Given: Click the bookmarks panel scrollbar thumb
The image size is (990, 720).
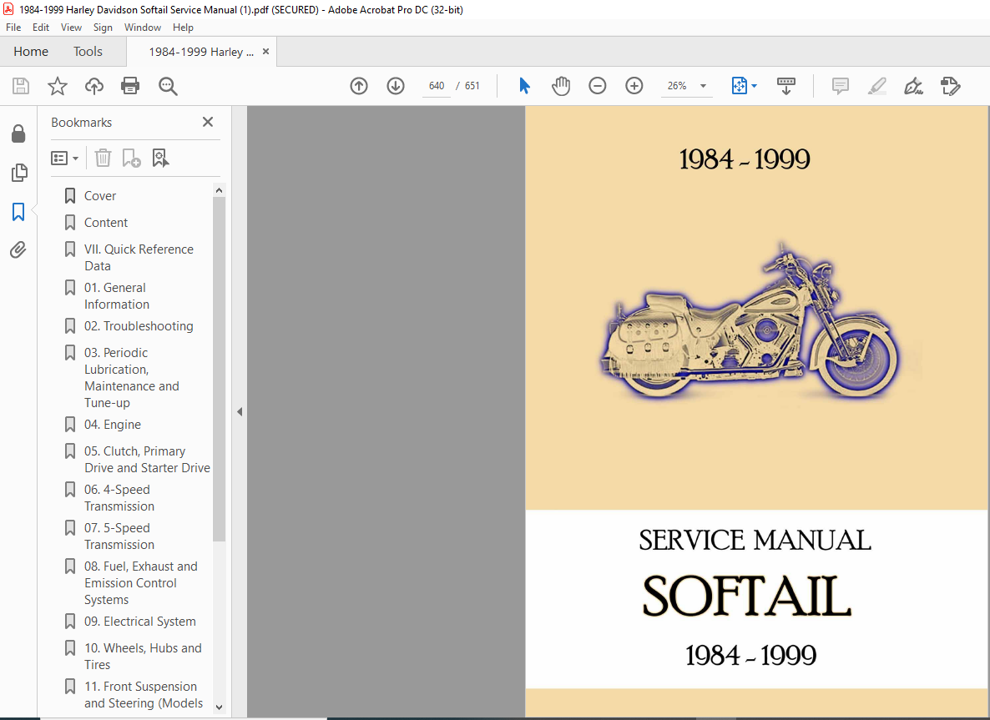Looking at the screenshot, I should [219, 369].
